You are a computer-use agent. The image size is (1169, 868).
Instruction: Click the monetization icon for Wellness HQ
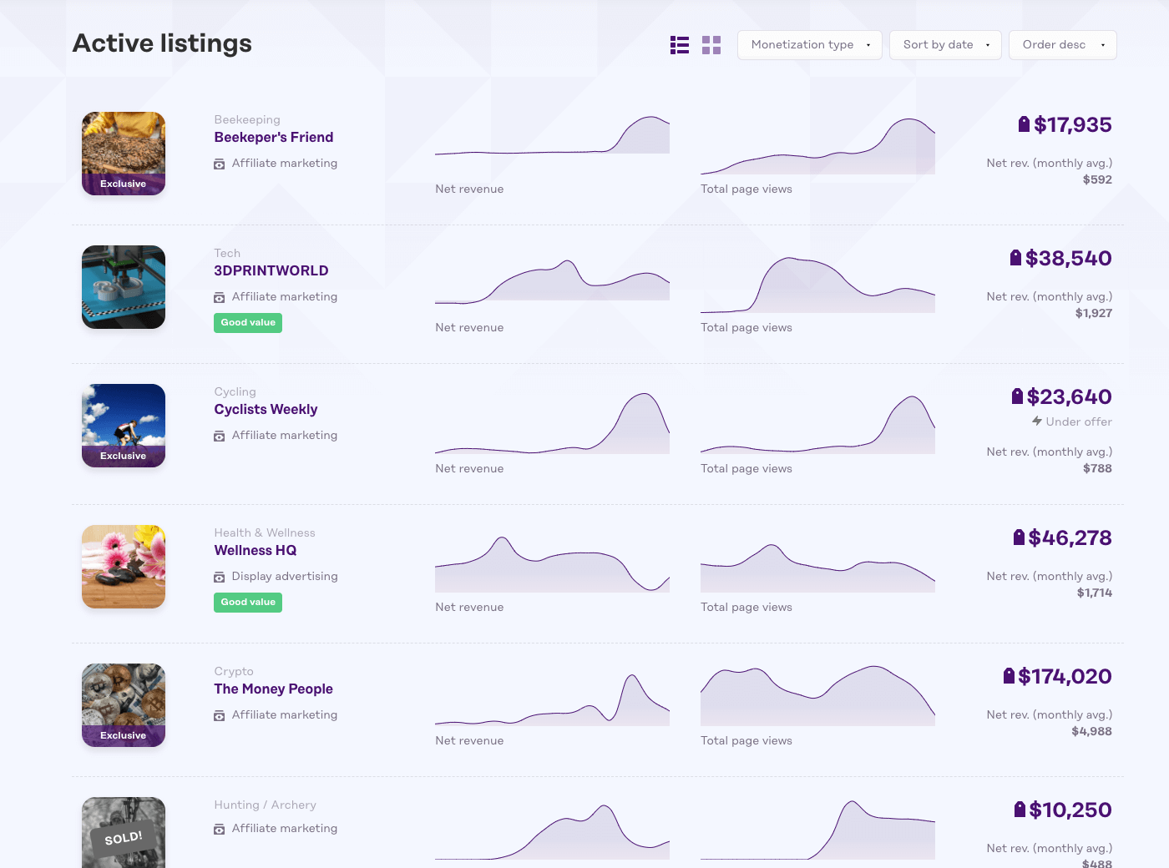(220, 577)
